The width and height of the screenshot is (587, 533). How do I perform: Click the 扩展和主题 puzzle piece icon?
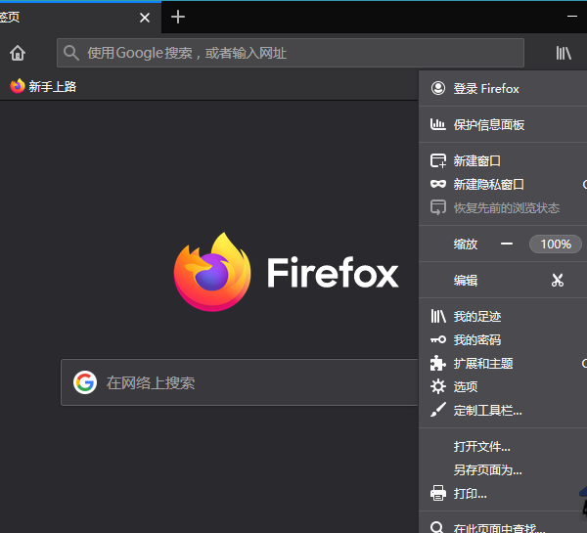[x=438, y=363]
